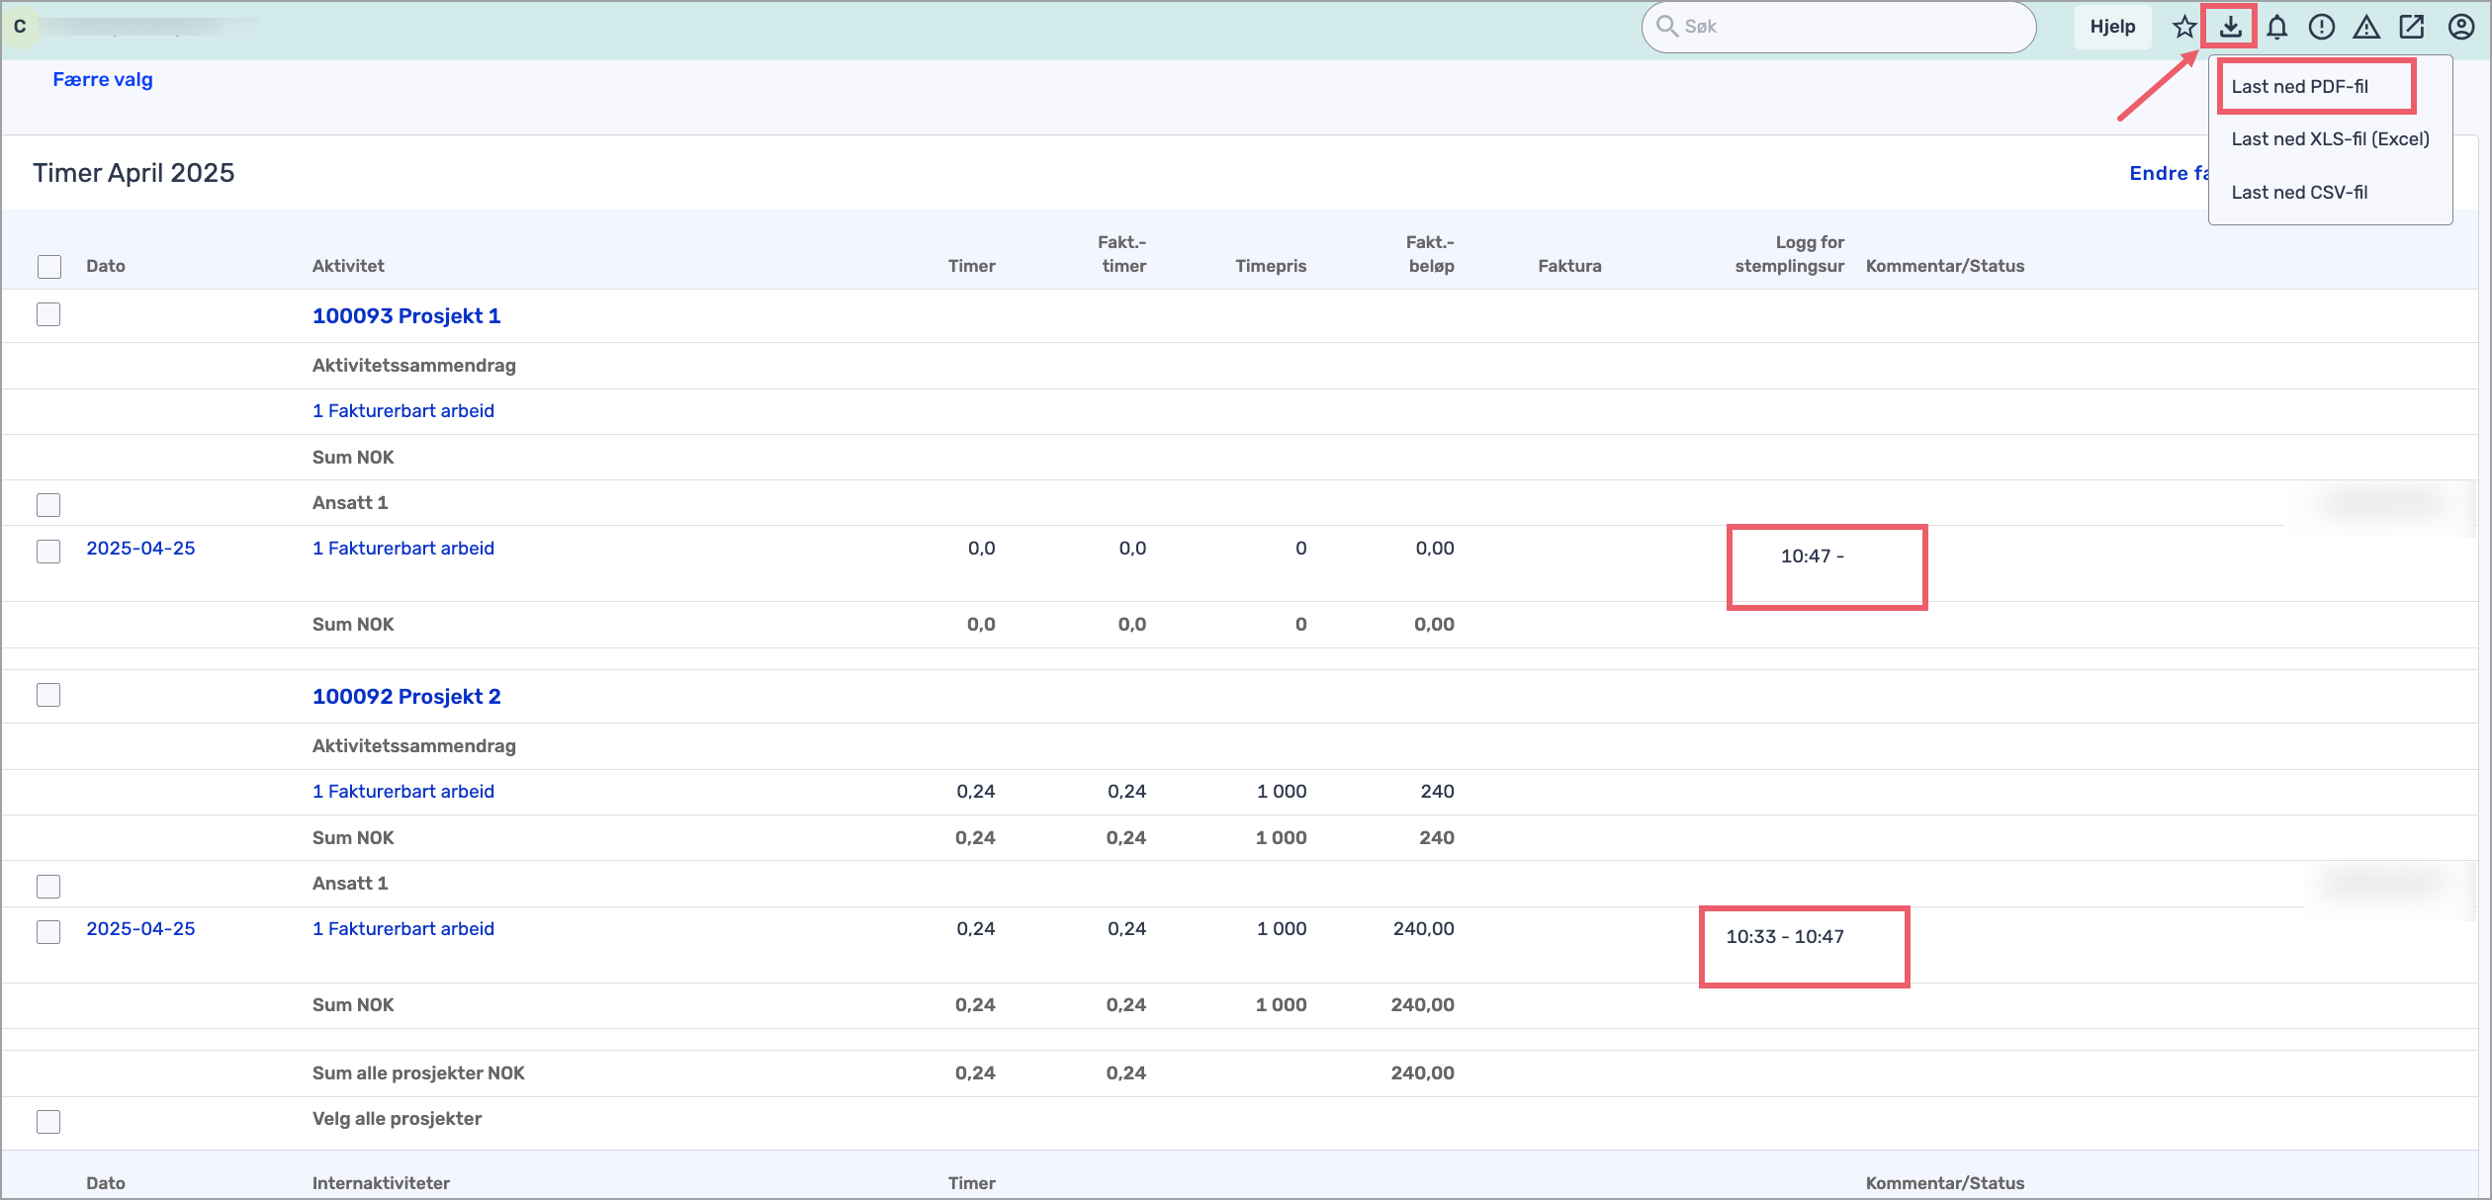Check the box for 100093 Prosjekt 1
The width and height of the screenshot is (2492, 1200).
pyautogui.click(x=48, y=314)
